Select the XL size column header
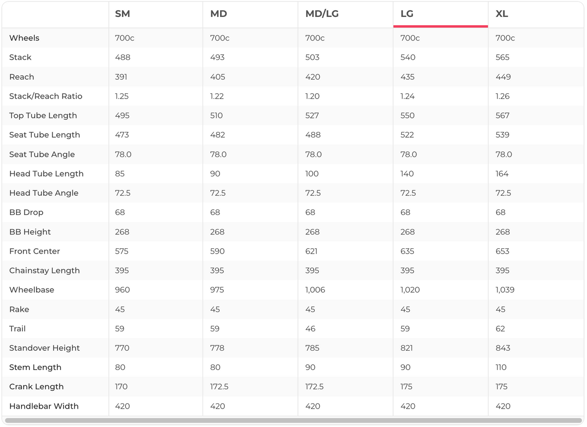Viewport: 587px width, 427px height. [501, 14]
